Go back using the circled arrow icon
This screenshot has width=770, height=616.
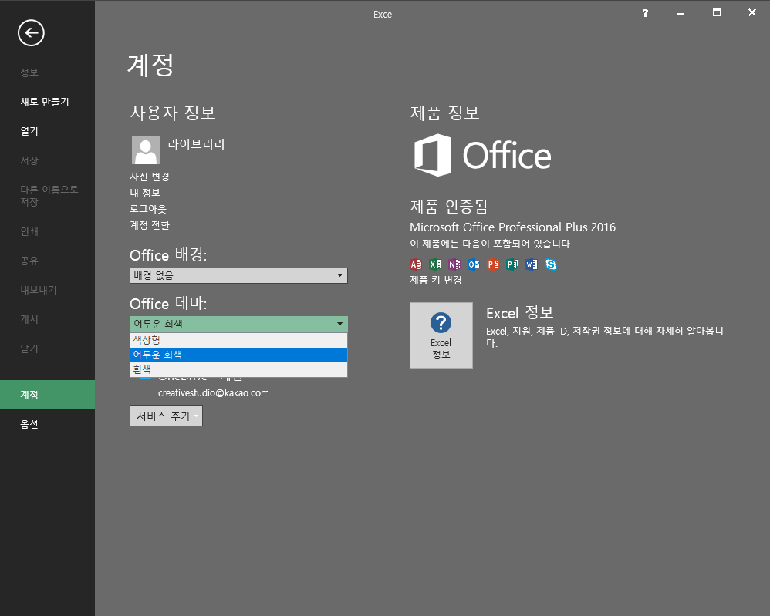[x=31, y=33]
